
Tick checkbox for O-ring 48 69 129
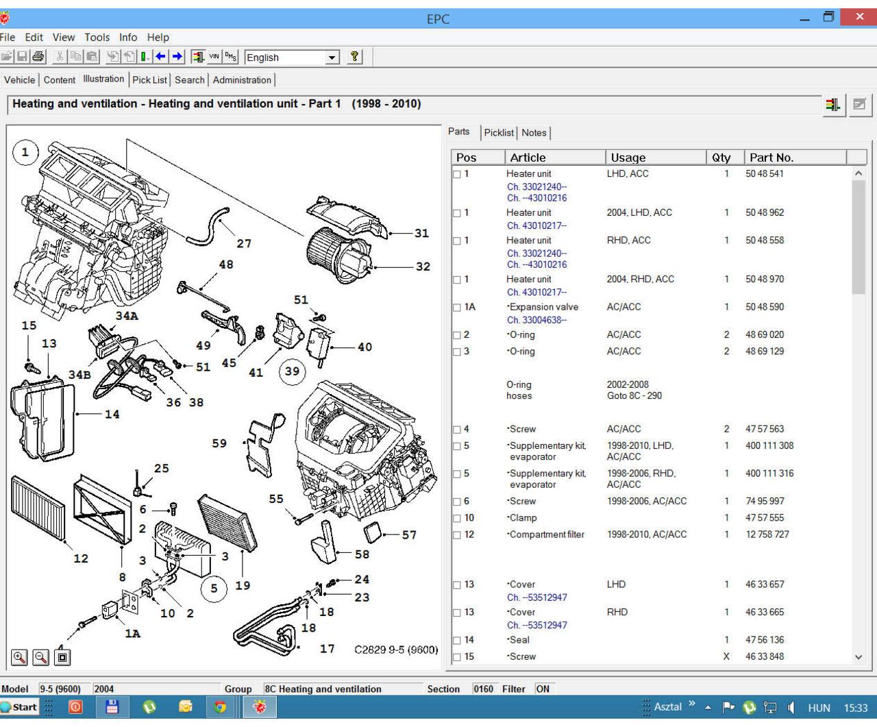coord(457,352)
